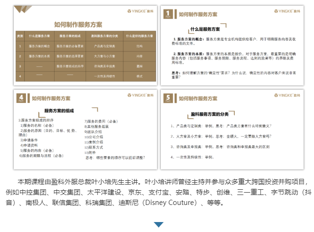Click the brown triangle decoration on the first slide
314x232 pixels.
point(23,9)
